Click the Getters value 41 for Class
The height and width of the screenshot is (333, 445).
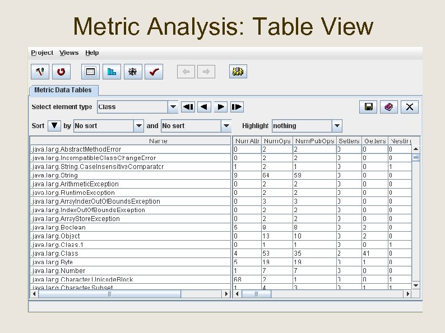[x=375, y=254]
